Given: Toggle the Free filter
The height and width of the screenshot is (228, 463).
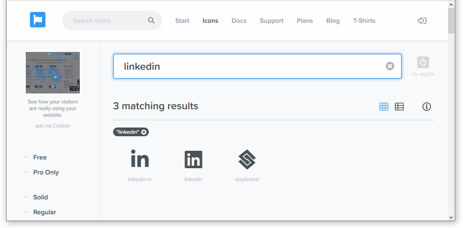Looking at the screenshot, I should (40, 157).
